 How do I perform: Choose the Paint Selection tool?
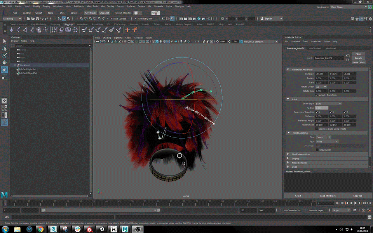click(4, 56)
